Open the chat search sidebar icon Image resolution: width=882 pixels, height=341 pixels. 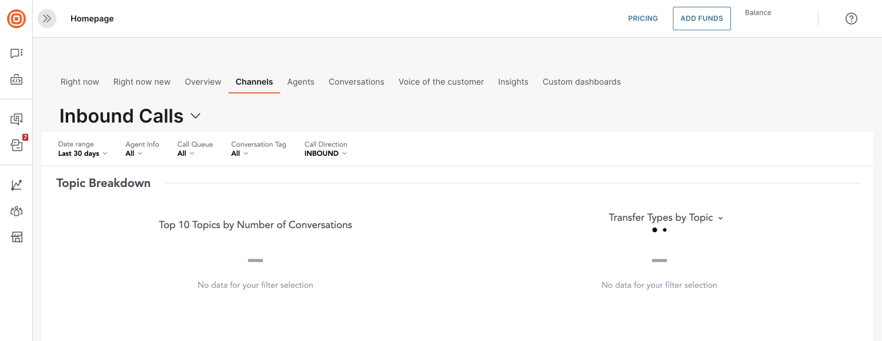[16, 119]
